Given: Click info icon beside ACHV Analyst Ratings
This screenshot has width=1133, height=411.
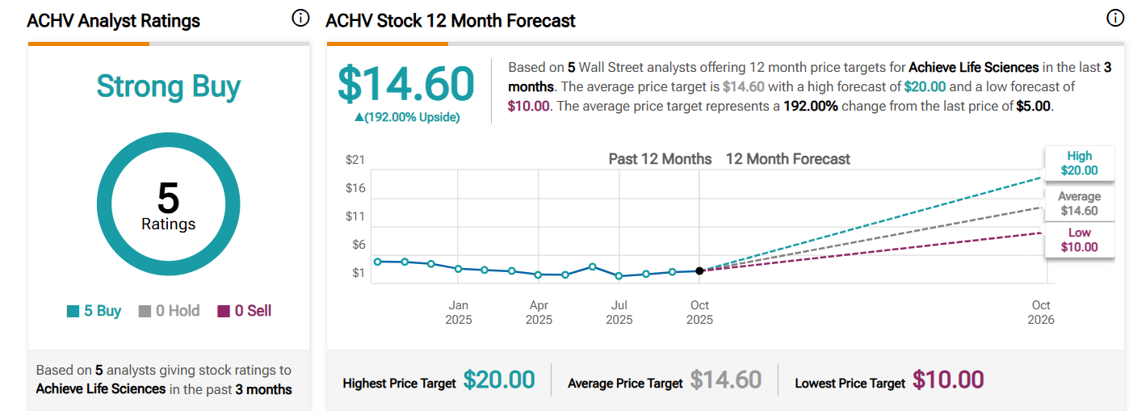Looking at the screenshot, I should 300,18.
